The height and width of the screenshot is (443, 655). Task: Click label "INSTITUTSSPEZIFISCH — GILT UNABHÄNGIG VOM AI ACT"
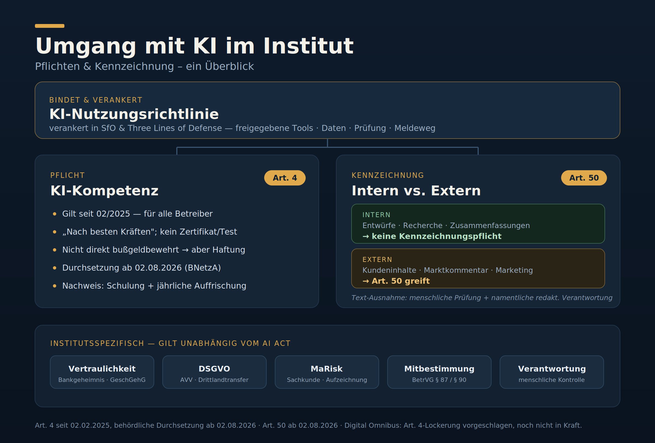point(170,344)
